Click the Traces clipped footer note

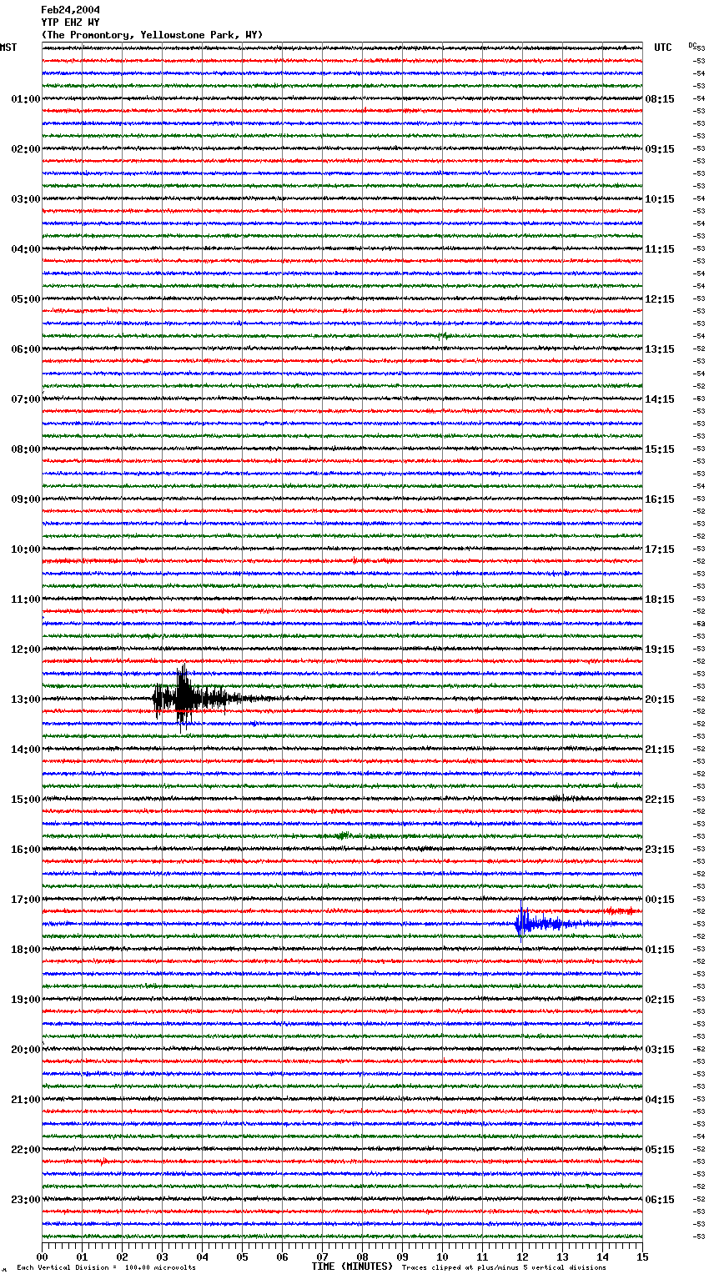coord(504,1267)
